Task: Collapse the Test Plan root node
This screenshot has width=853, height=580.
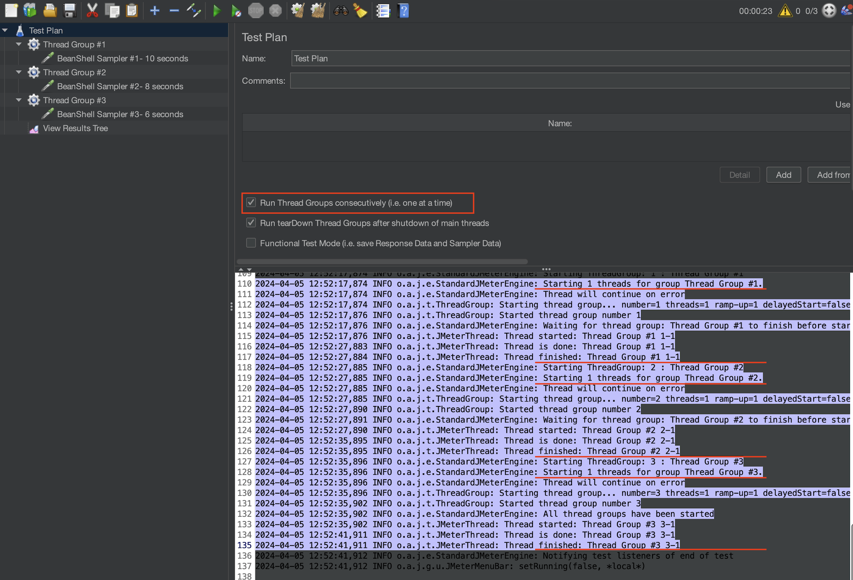Action: coord(5,30)
